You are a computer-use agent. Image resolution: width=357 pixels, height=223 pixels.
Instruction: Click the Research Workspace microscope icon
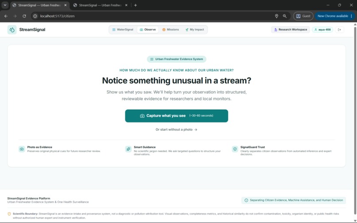pos(276,30)
